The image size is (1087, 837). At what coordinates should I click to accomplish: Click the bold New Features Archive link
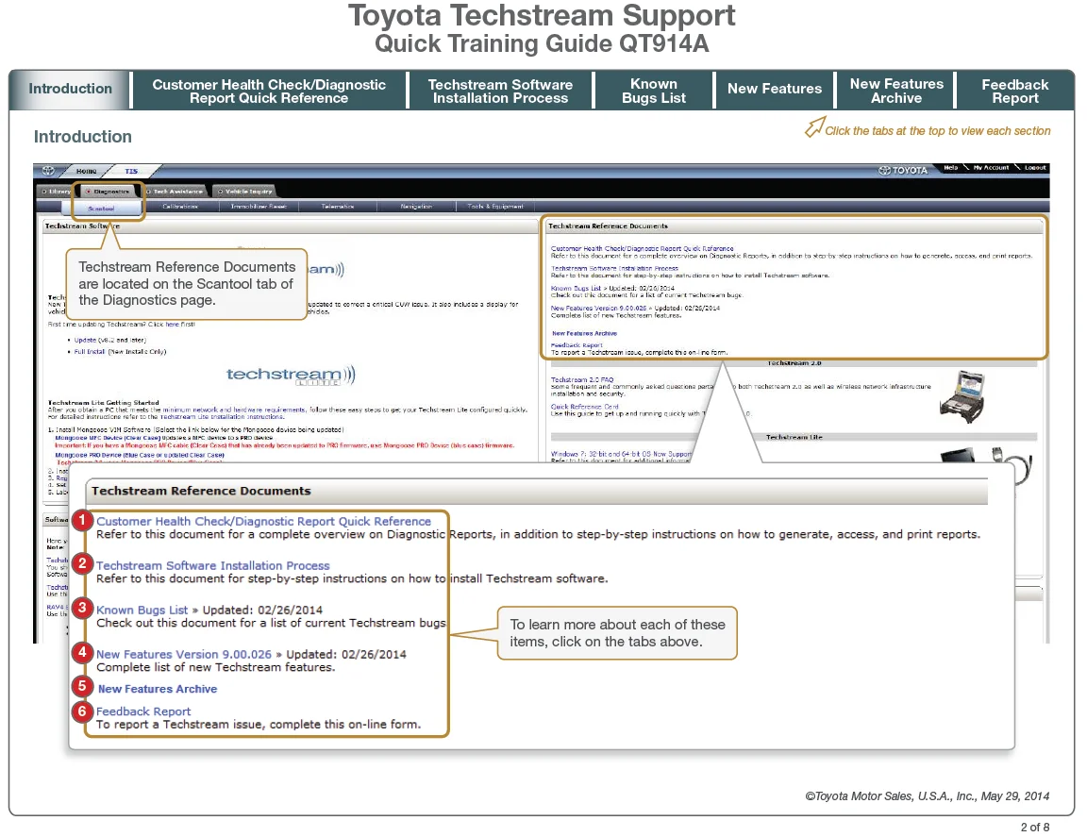[x=158, y=689]
